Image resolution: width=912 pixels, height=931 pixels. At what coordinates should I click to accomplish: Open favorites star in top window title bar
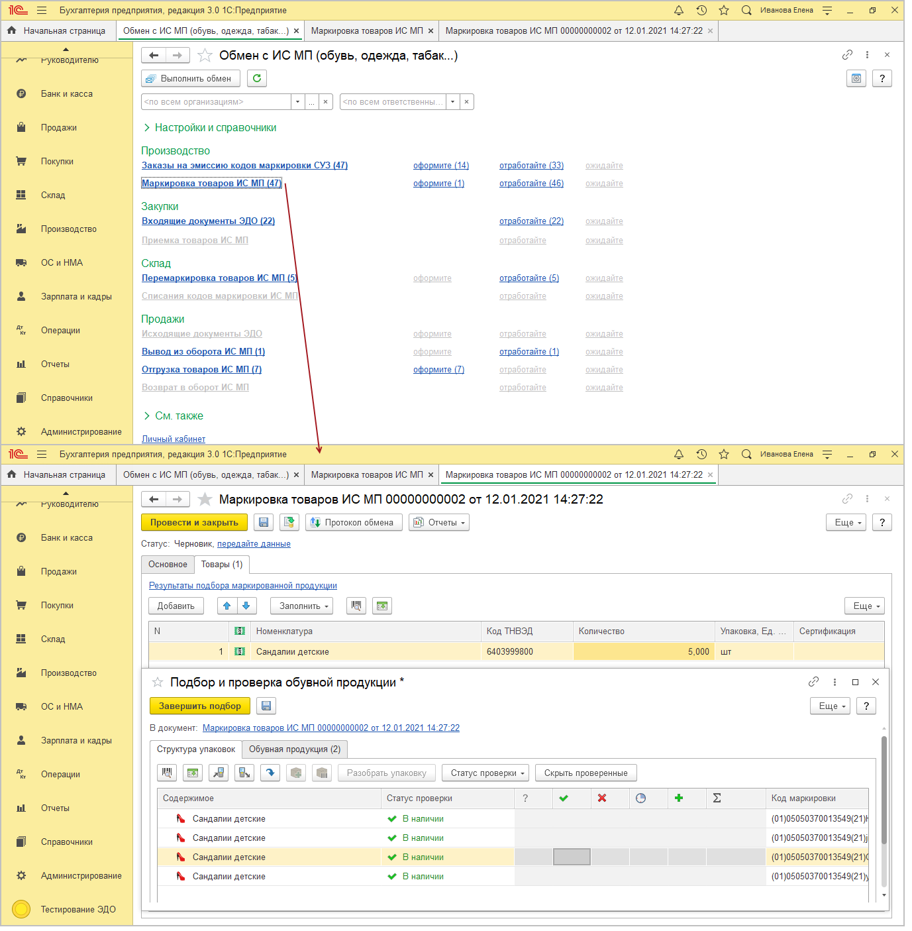[x=724, y=11]
